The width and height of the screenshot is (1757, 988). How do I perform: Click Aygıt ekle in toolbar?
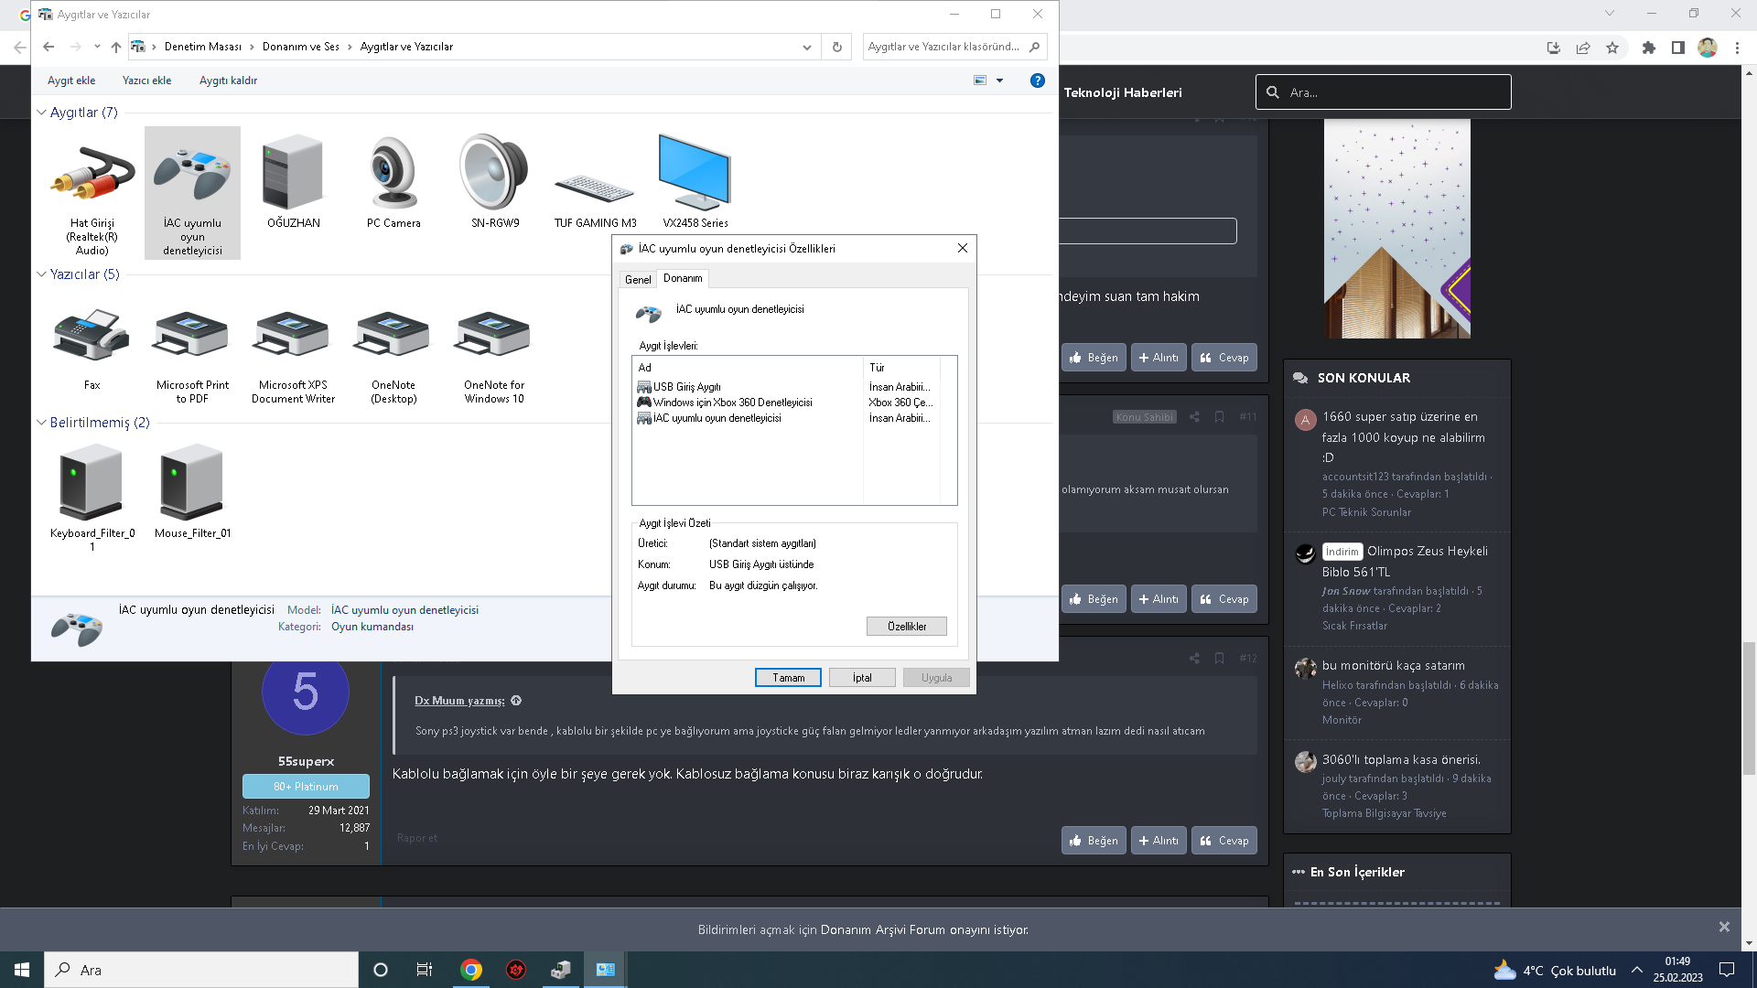click(x=71, y=81)
